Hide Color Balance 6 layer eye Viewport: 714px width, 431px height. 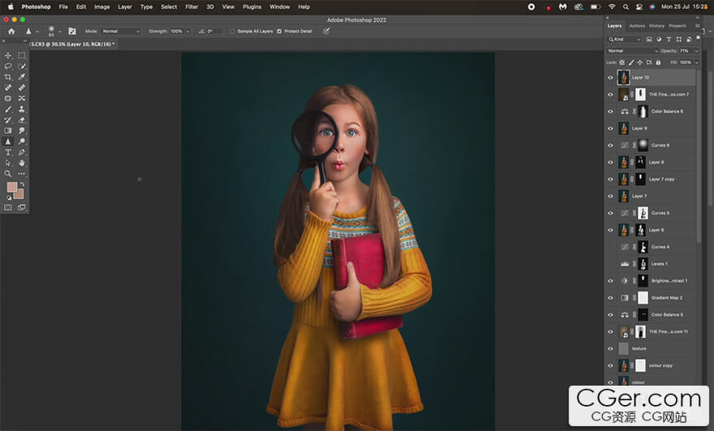click(x=611, y=111)
